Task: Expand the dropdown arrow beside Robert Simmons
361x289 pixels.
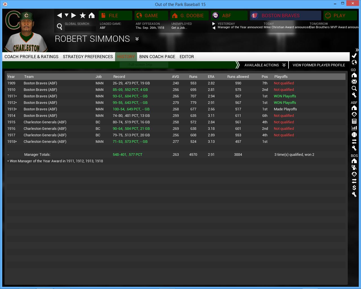Action: click(x=137, y=39)
